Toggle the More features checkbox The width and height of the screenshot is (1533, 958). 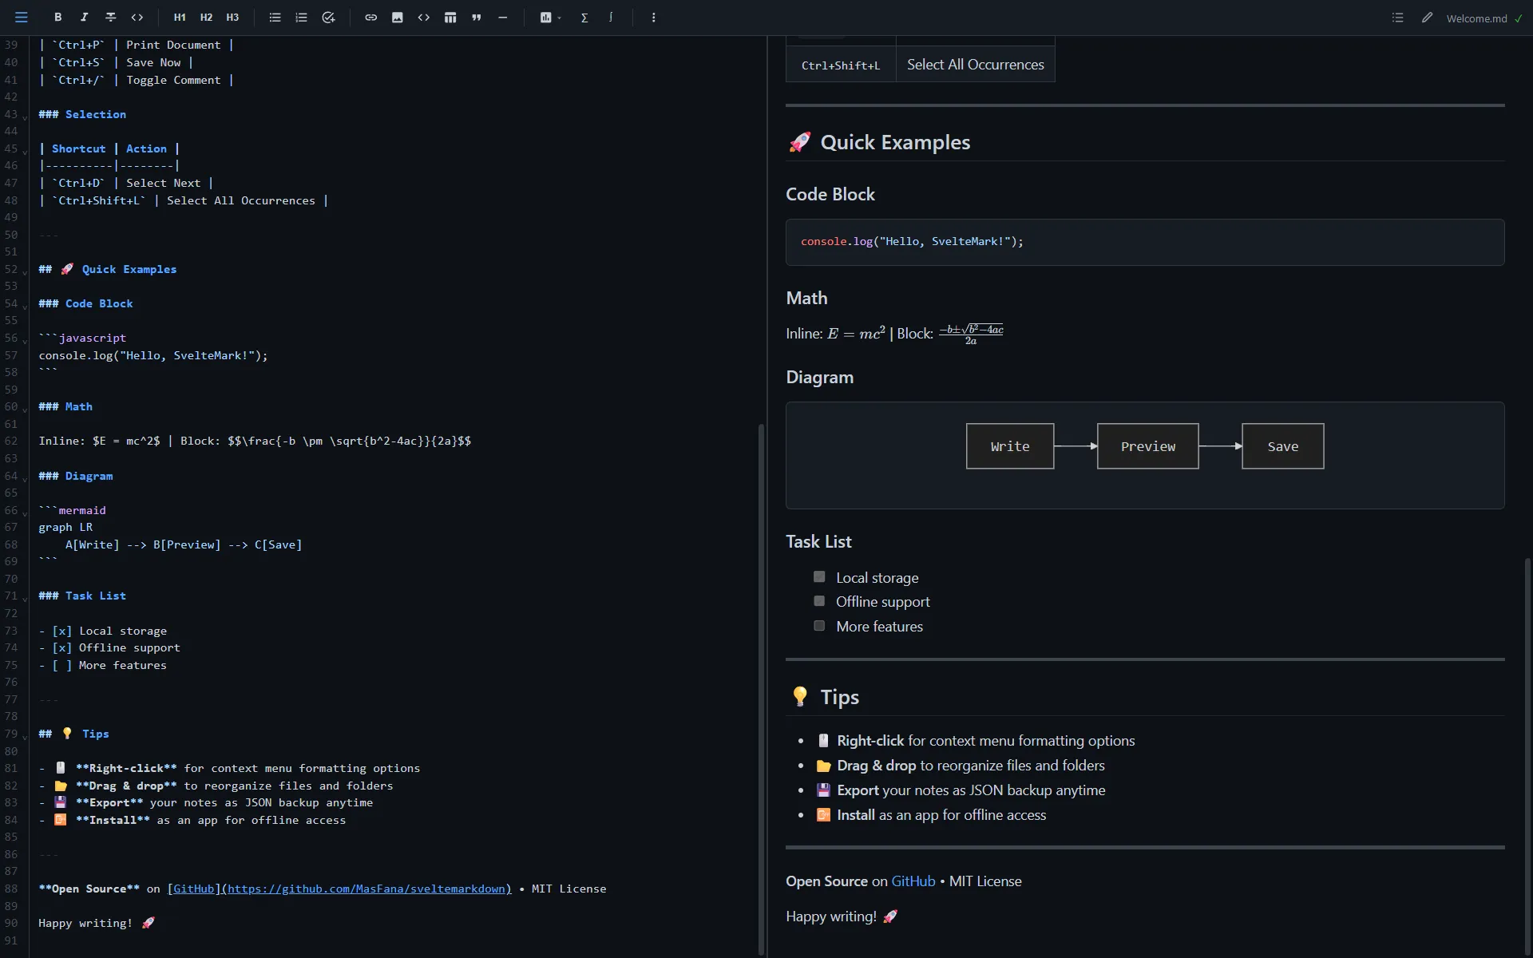(x=819, y=626)
